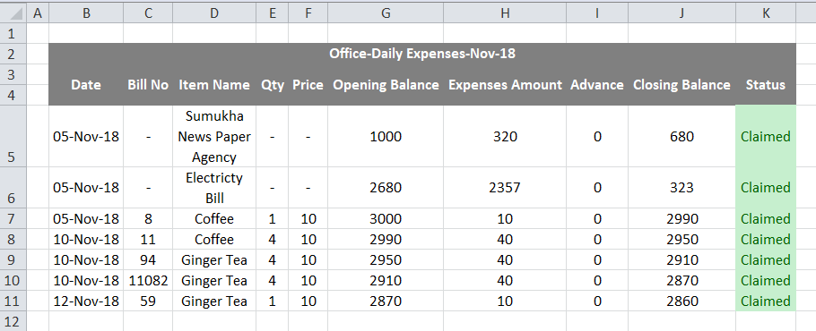This screenshot has height=331, width=816.
Task: Select column A header
Action: (37, 13)
